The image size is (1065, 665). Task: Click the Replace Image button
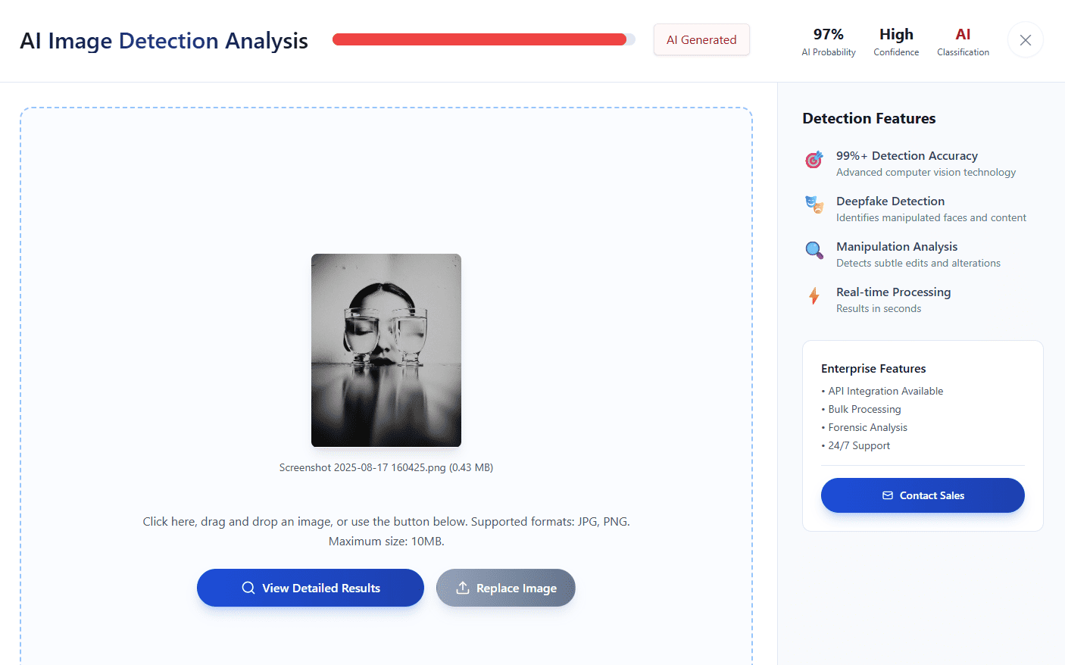pyautogui.click(x=506, y=588)
